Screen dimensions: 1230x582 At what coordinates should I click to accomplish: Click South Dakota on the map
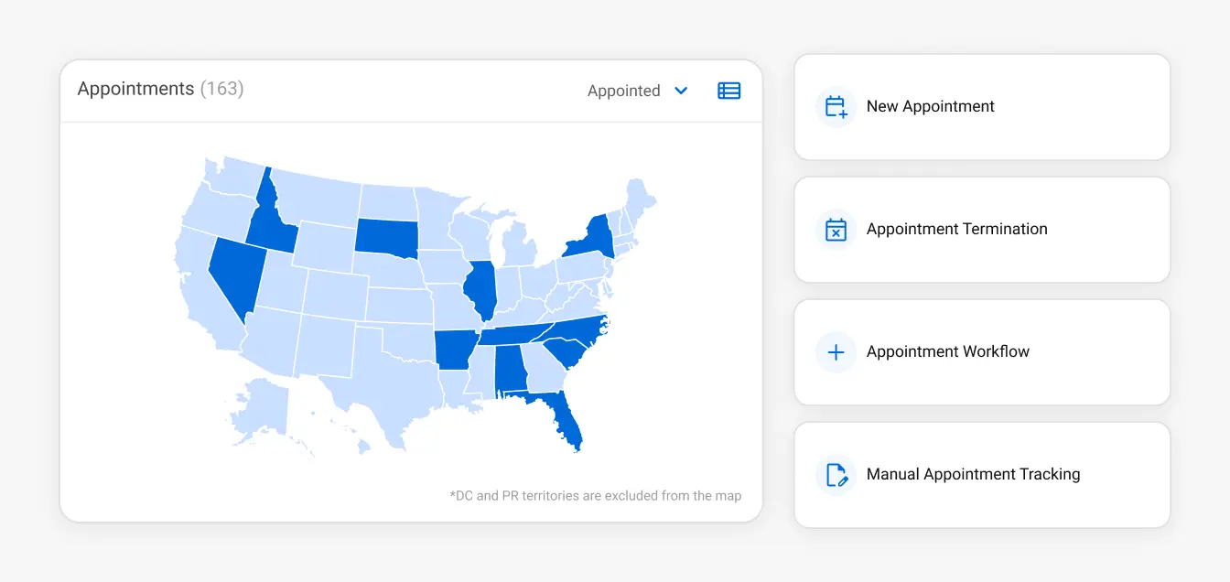tap(385, 235)
